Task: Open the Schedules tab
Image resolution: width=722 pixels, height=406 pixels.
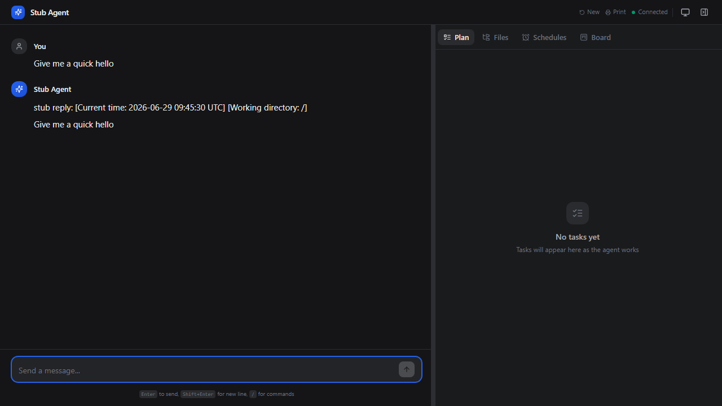Action: pyautogui.click(x=544, y=37)
